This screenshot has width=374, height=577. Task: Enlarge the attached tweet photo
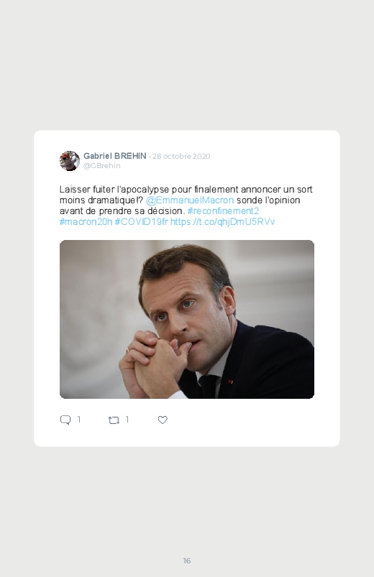tap(187, 320)
